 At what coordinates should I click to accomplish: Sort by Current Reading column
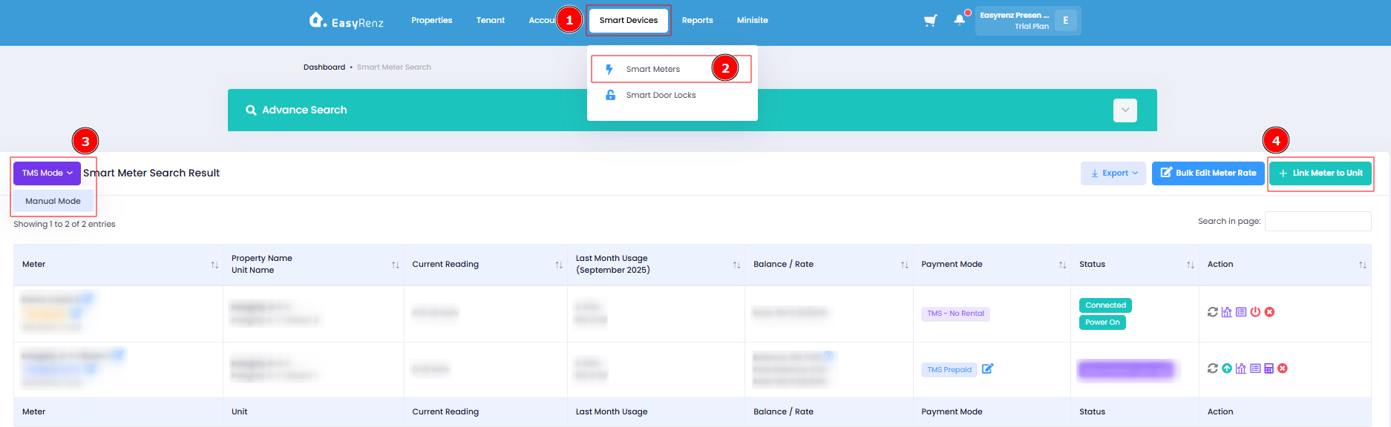(559, 265)
